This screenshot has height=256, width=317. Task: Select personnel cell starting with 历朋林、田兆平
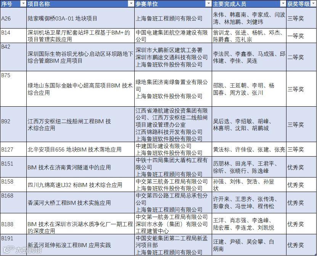point(249,167)
